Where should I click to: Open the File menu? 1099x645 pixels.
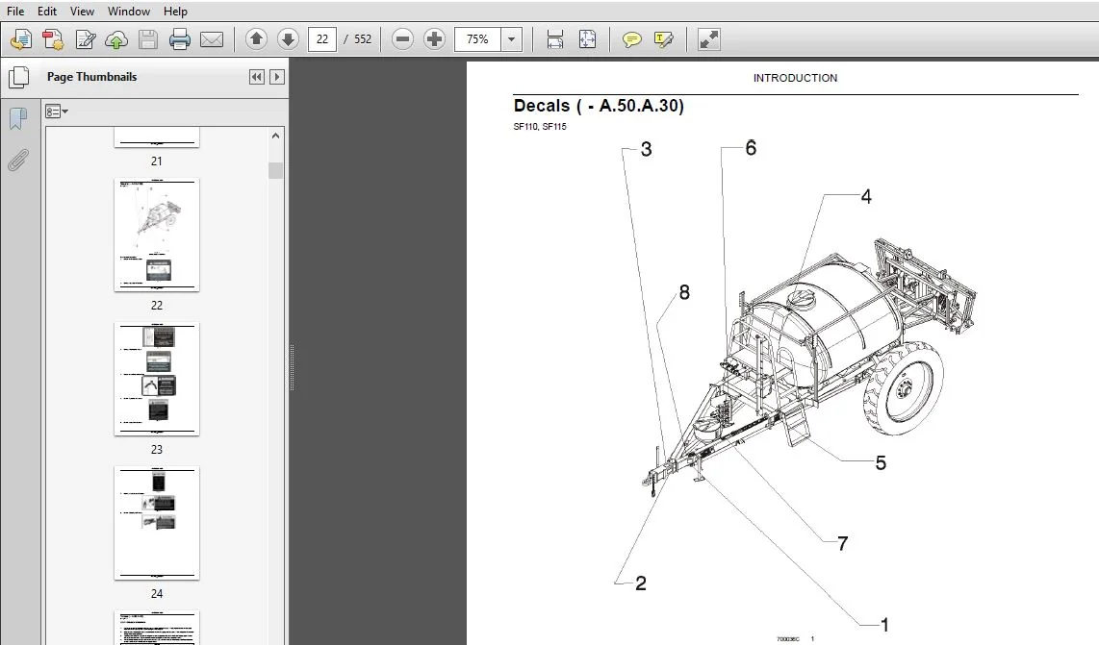(x=15, y=12)
